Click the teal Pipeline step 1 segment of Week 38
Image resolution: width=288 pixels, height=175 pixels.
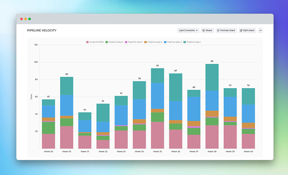pyautogui.click(x=212, y=77)
